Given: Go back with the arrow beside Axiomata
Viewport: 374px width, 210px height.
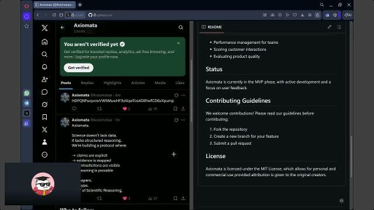Looking at the screenshot, I should pos(63,27).
